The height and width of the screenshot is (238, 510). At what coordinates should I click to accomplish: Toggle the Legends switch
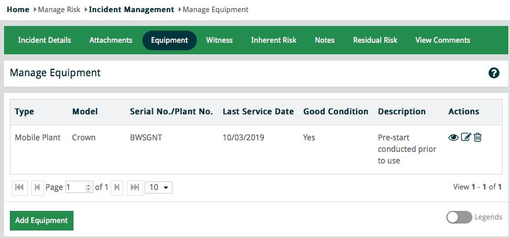[459, 217]
